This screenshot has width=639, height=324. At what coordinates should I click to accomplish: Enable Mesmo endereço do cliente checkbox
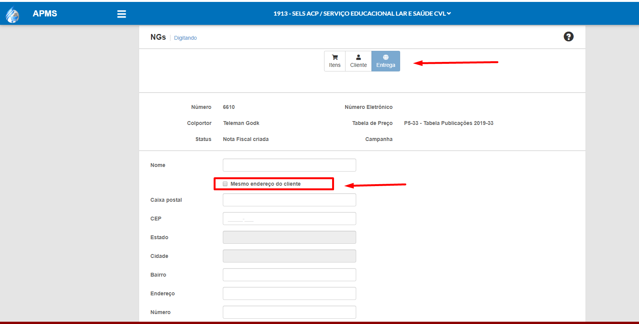[x=225, y=184]
